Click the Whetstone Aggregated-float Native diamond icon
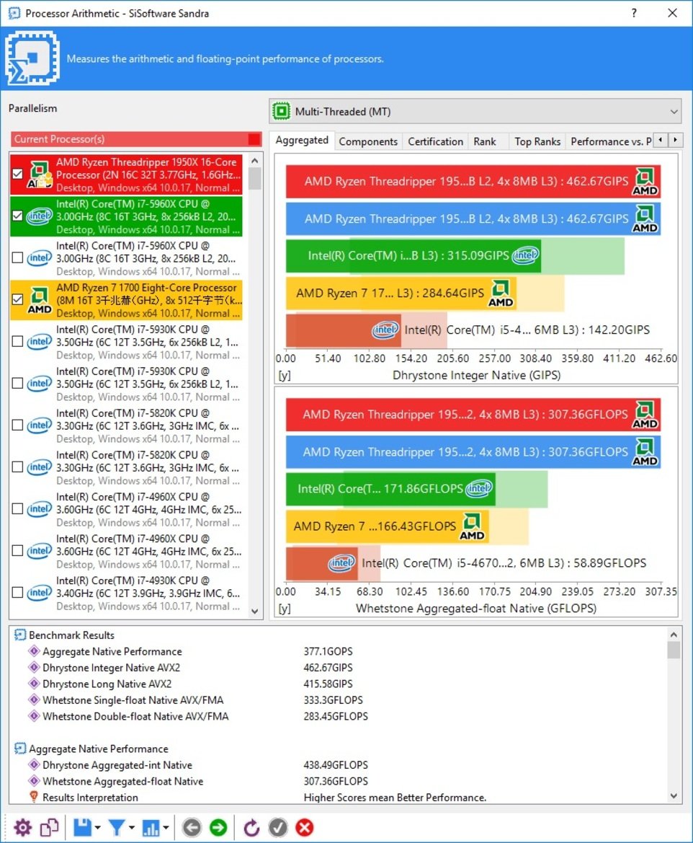This screenshot has width=693, height=843. pyautogui.click(x=34, y=781)
